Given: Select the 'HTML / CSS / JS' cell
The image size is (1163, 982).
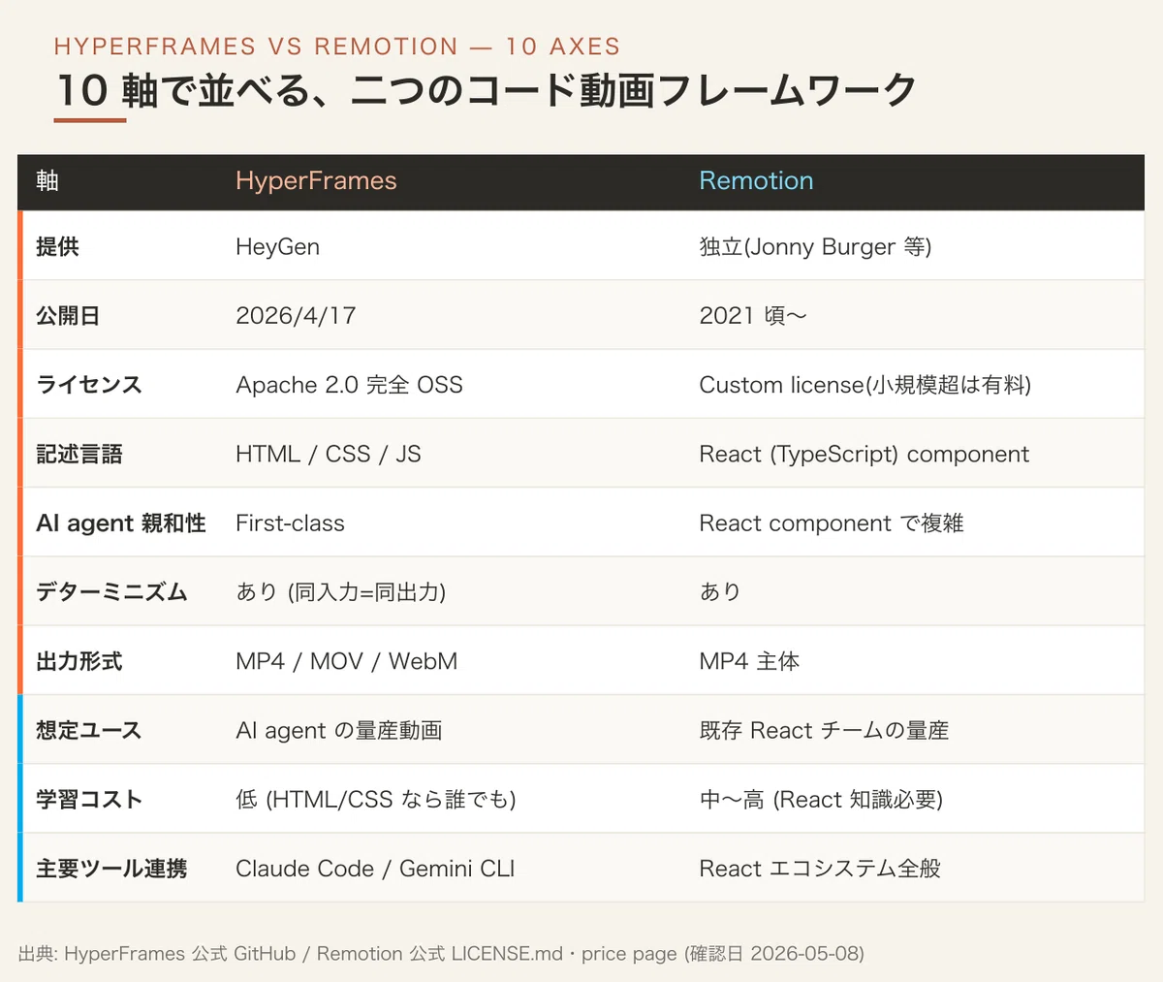Looking at the screenshot, I should point(329,454).
